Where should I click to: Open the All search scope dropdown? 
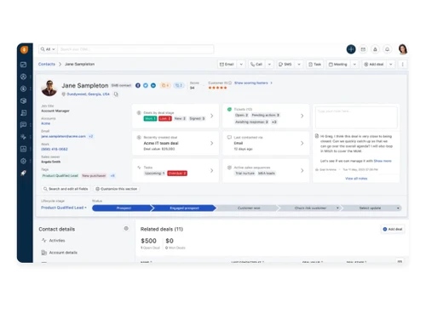(48, 49)
